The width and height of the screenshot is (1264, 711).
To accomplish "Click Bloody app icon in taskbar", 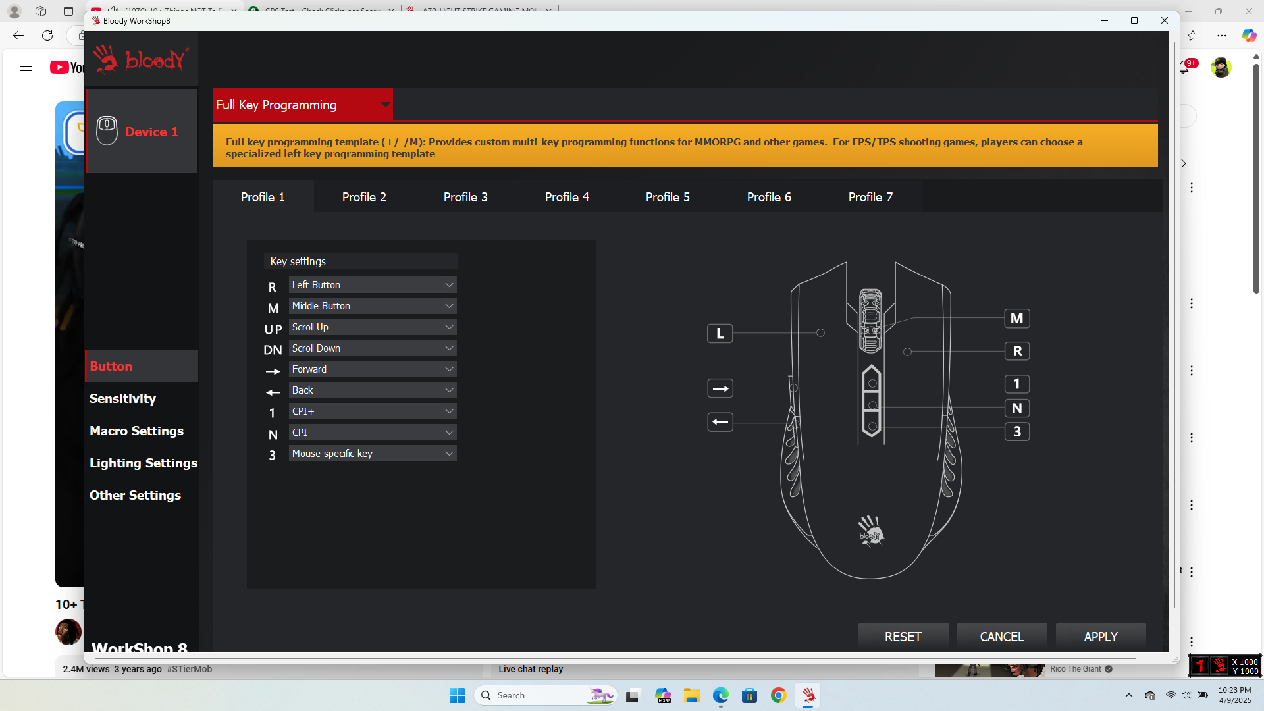I will click(x=808, y=695).
